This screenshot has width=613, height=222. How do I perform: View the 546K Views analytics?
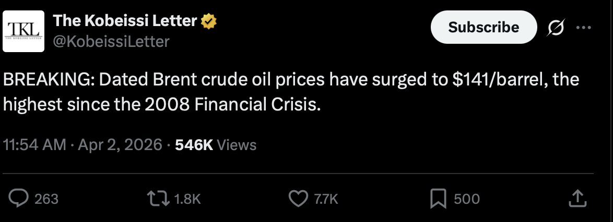[x=216, y=145]
